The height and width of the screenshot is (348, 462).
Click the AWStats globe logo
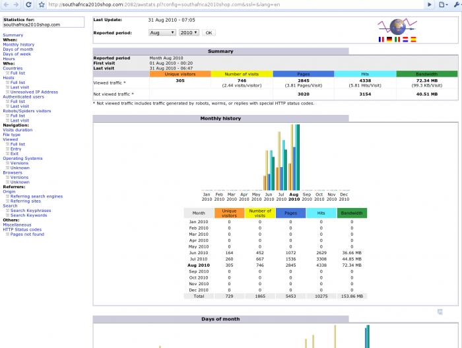tap(397, 27)
